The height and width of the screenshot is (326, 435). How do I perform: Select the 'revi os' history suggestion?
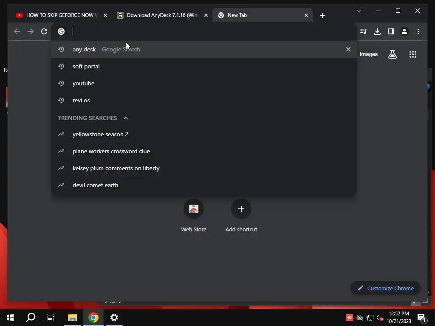point(204,100)
